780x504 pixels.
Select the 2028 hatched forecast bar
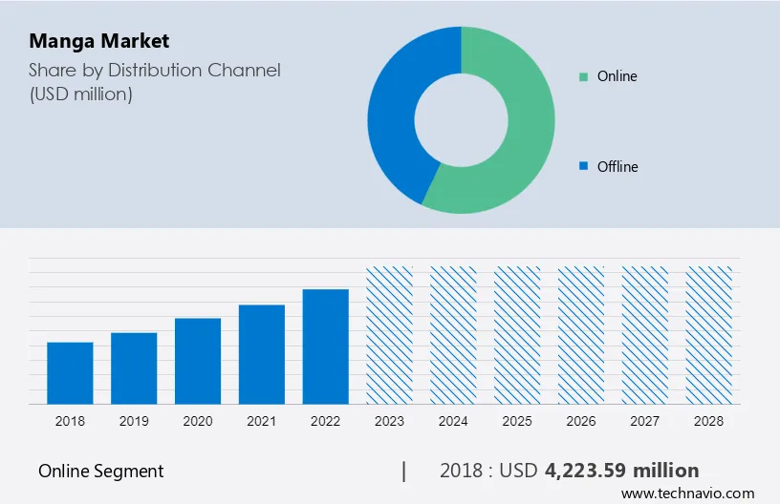[709, 335]
